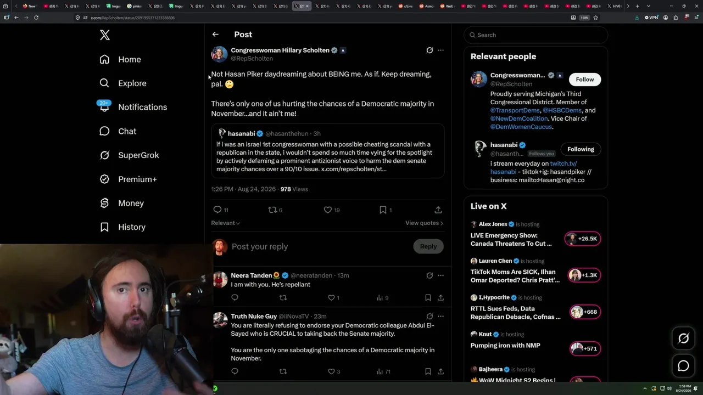Open the @NewDemCoalition link in Scholten's bio
Viewport: 703px width, 395px height.
point(519,119)
